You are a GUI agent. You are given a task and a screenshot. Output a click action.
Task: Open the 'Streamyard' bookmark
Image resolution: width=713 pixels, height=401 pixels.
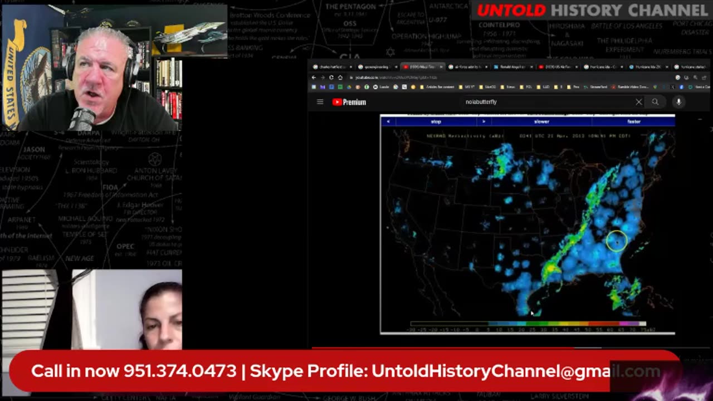pos(595,87)
